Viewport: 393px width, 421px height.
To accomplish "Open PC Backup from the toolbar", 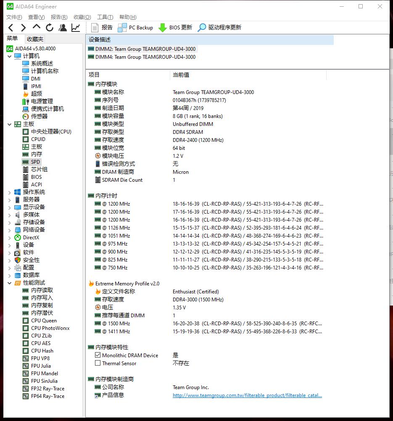I will click(135, 27).
